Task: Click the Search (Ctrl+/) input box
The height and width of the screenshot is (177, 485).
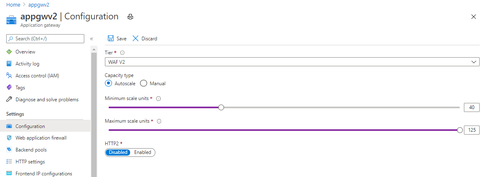Action: pyautogui.click(x=45, y=39)
